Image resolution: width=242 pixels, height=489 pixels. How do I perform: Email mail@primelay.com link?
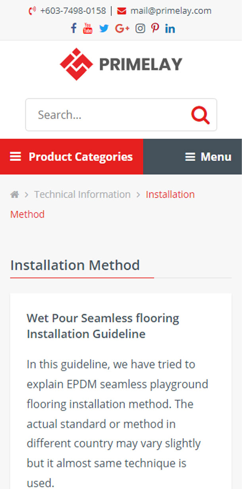coord(171,11)
